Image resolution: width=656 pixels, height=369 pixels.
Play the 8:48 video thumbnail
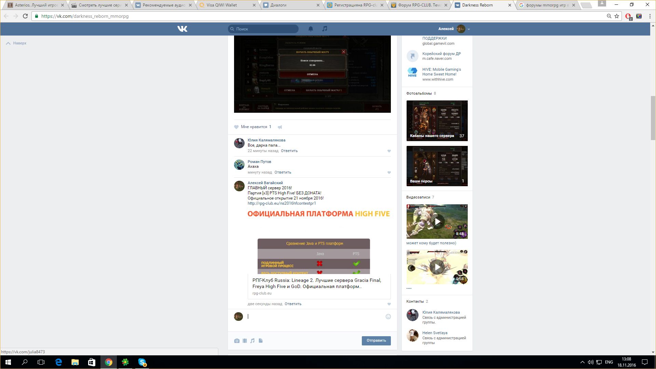tap(437, 221)
